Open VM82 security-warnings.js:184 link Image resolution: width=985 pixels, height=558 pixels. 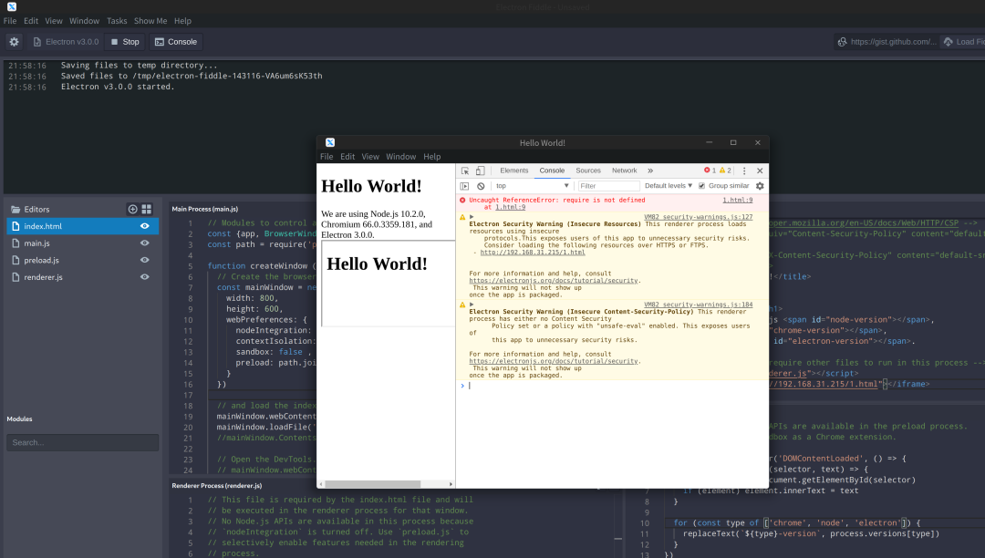click(698, 305)
